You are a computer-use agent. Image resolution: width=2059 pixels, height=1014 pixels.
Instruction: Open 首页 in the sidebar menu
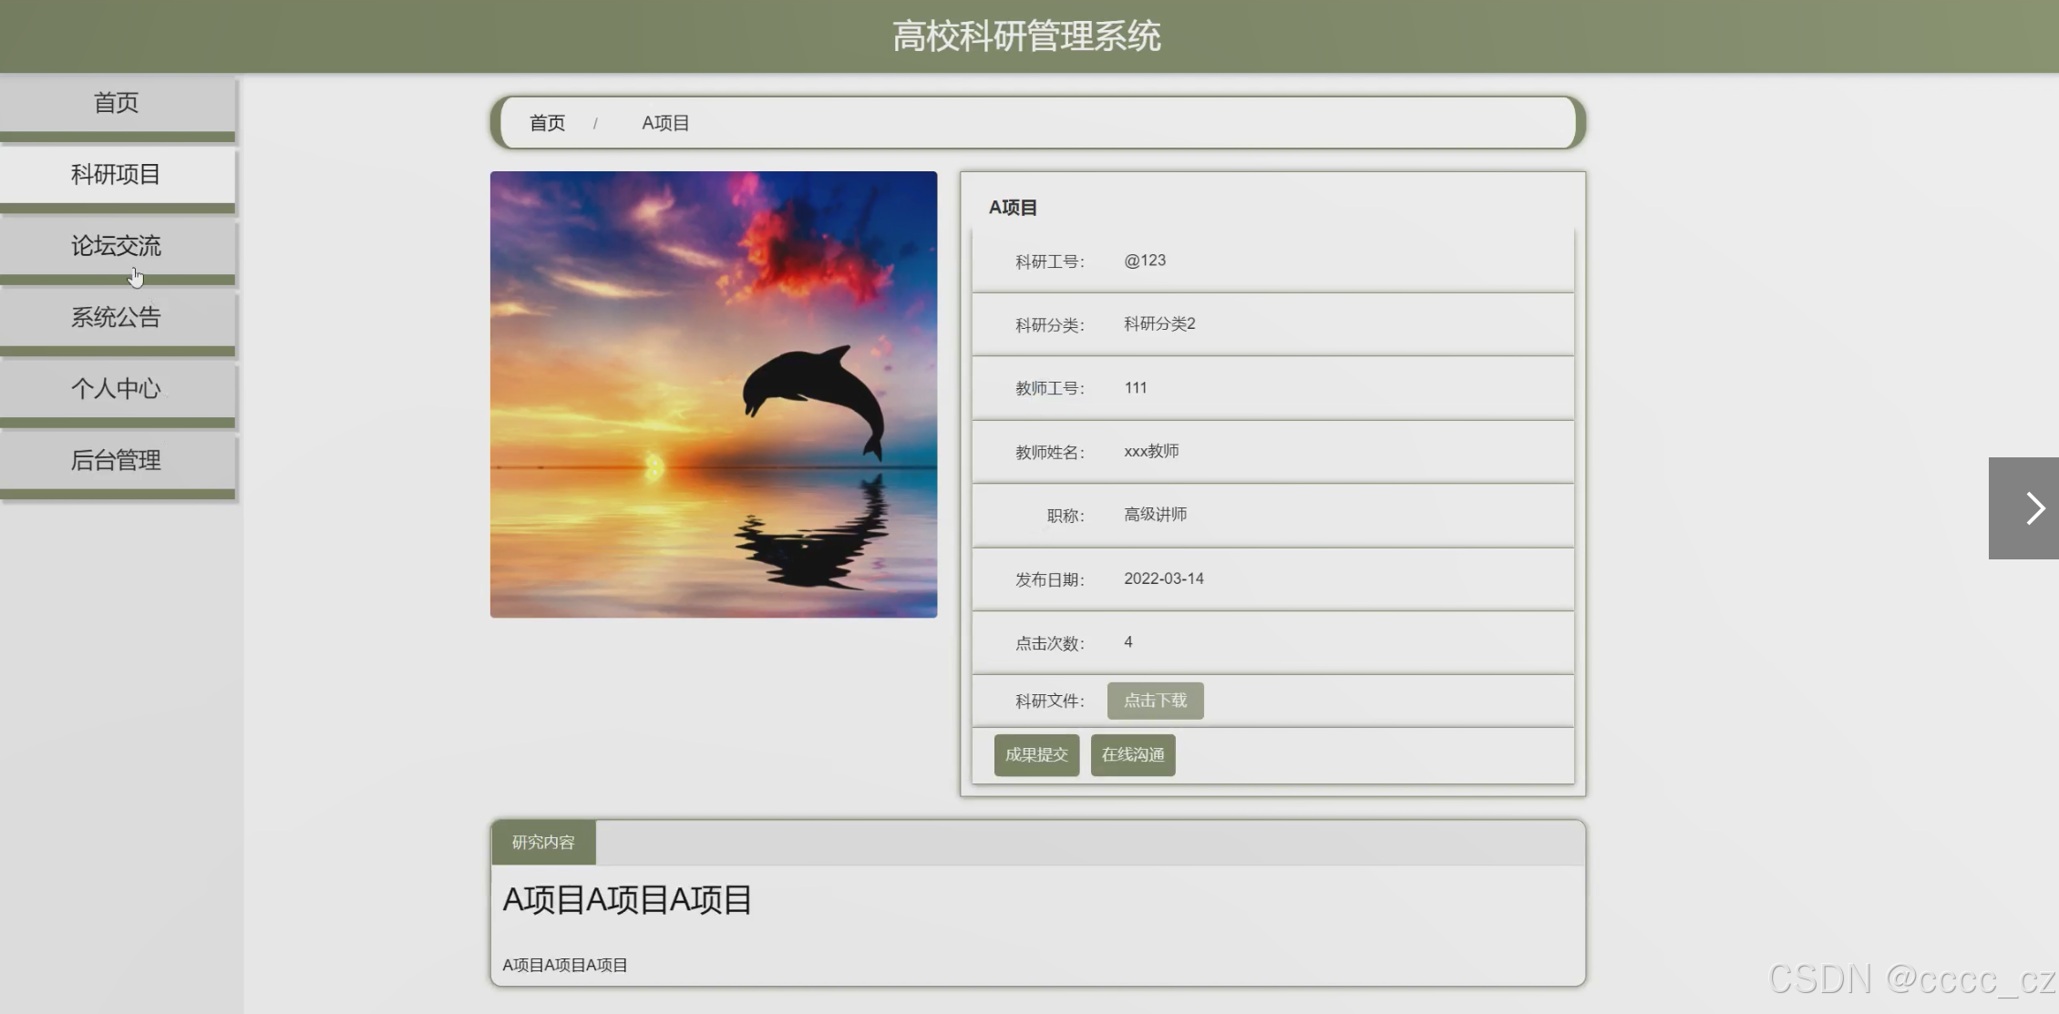[117, 103]
